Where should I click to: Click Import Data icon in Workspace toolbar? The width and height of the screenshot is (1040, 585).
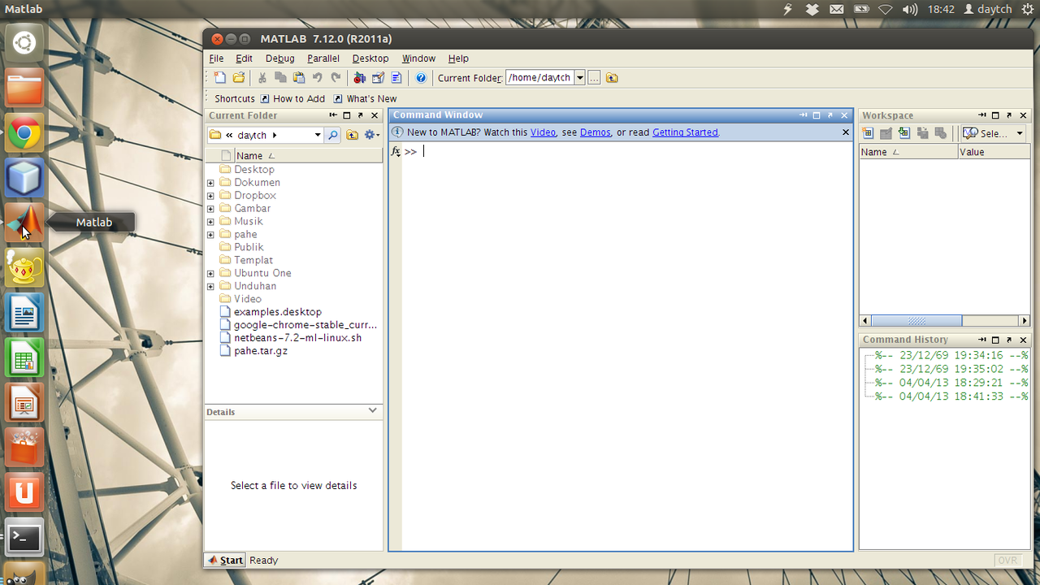pos(903,133)
